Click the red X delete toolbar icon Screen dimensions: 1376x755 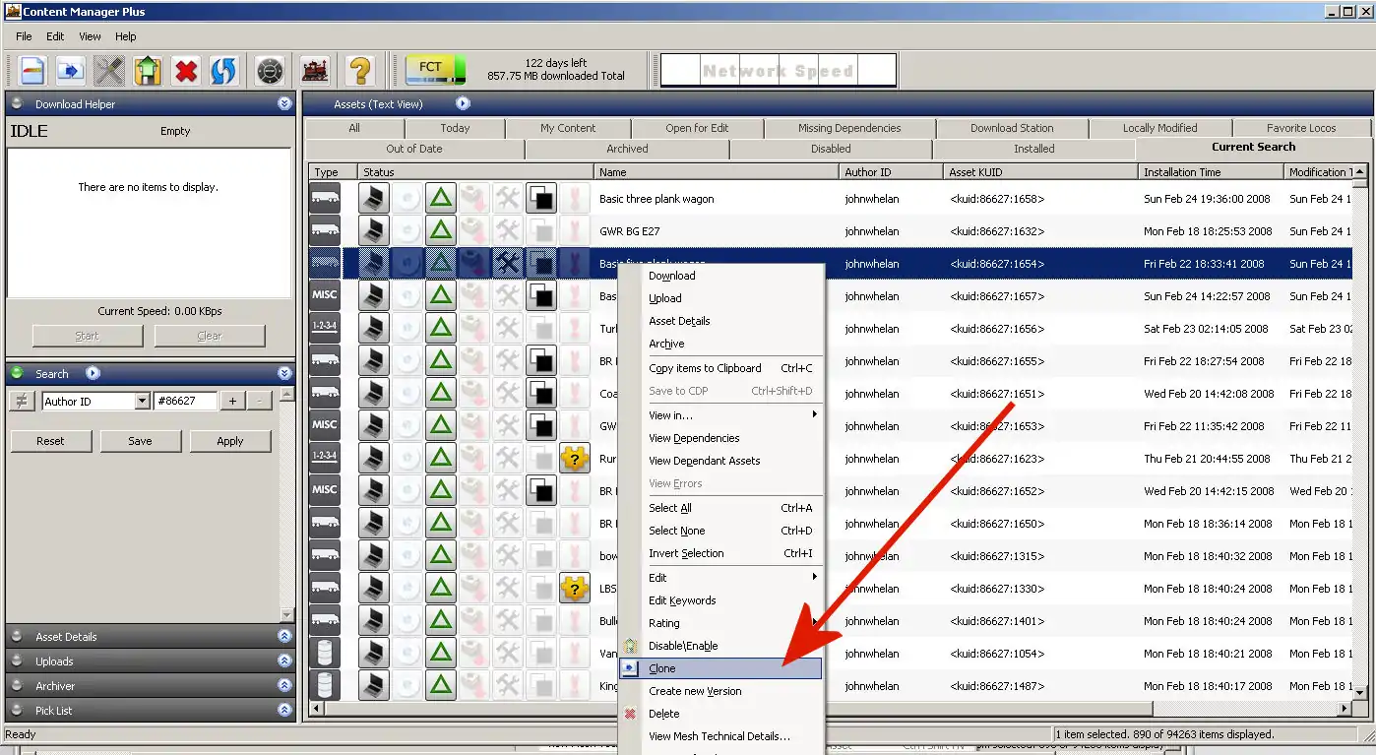[186, 71]
